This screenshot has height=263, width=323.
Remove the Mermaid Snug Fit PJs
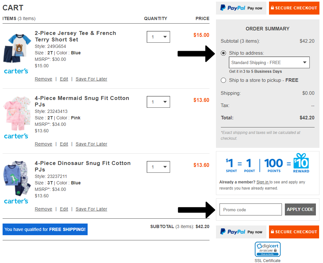[43, 144]
